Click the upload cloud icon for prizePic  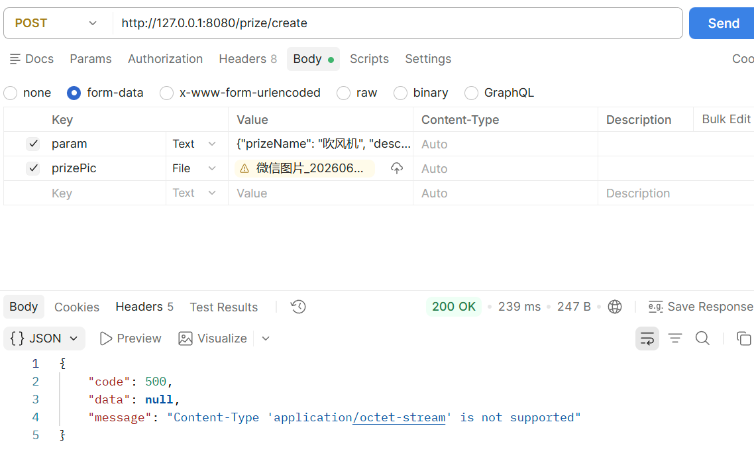[396, 168]
